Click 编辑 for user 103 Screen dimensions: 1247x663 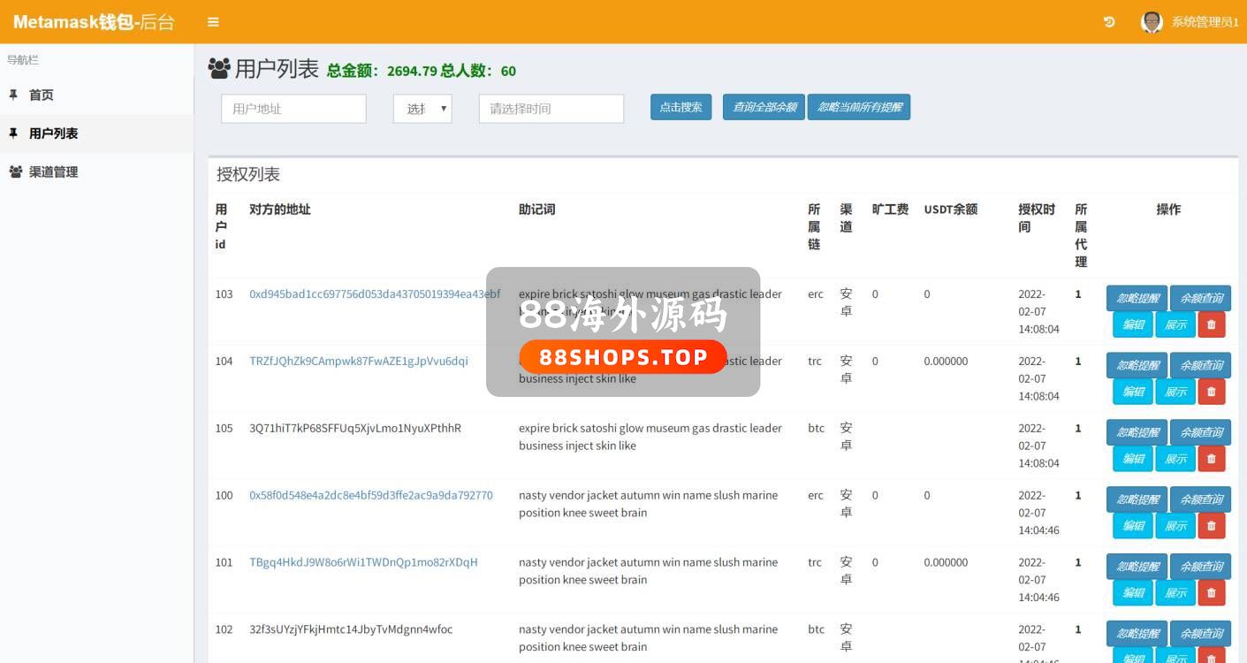[x=1133, y=324]
